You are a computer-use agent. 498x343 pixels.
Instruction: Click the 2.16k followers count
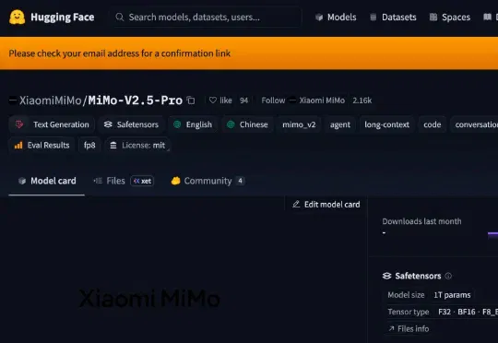coord(362,101)
